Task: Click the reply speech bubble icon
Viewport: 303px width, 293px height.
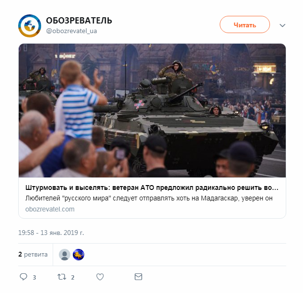Action: pyautogui.click(x=23, y=277)
